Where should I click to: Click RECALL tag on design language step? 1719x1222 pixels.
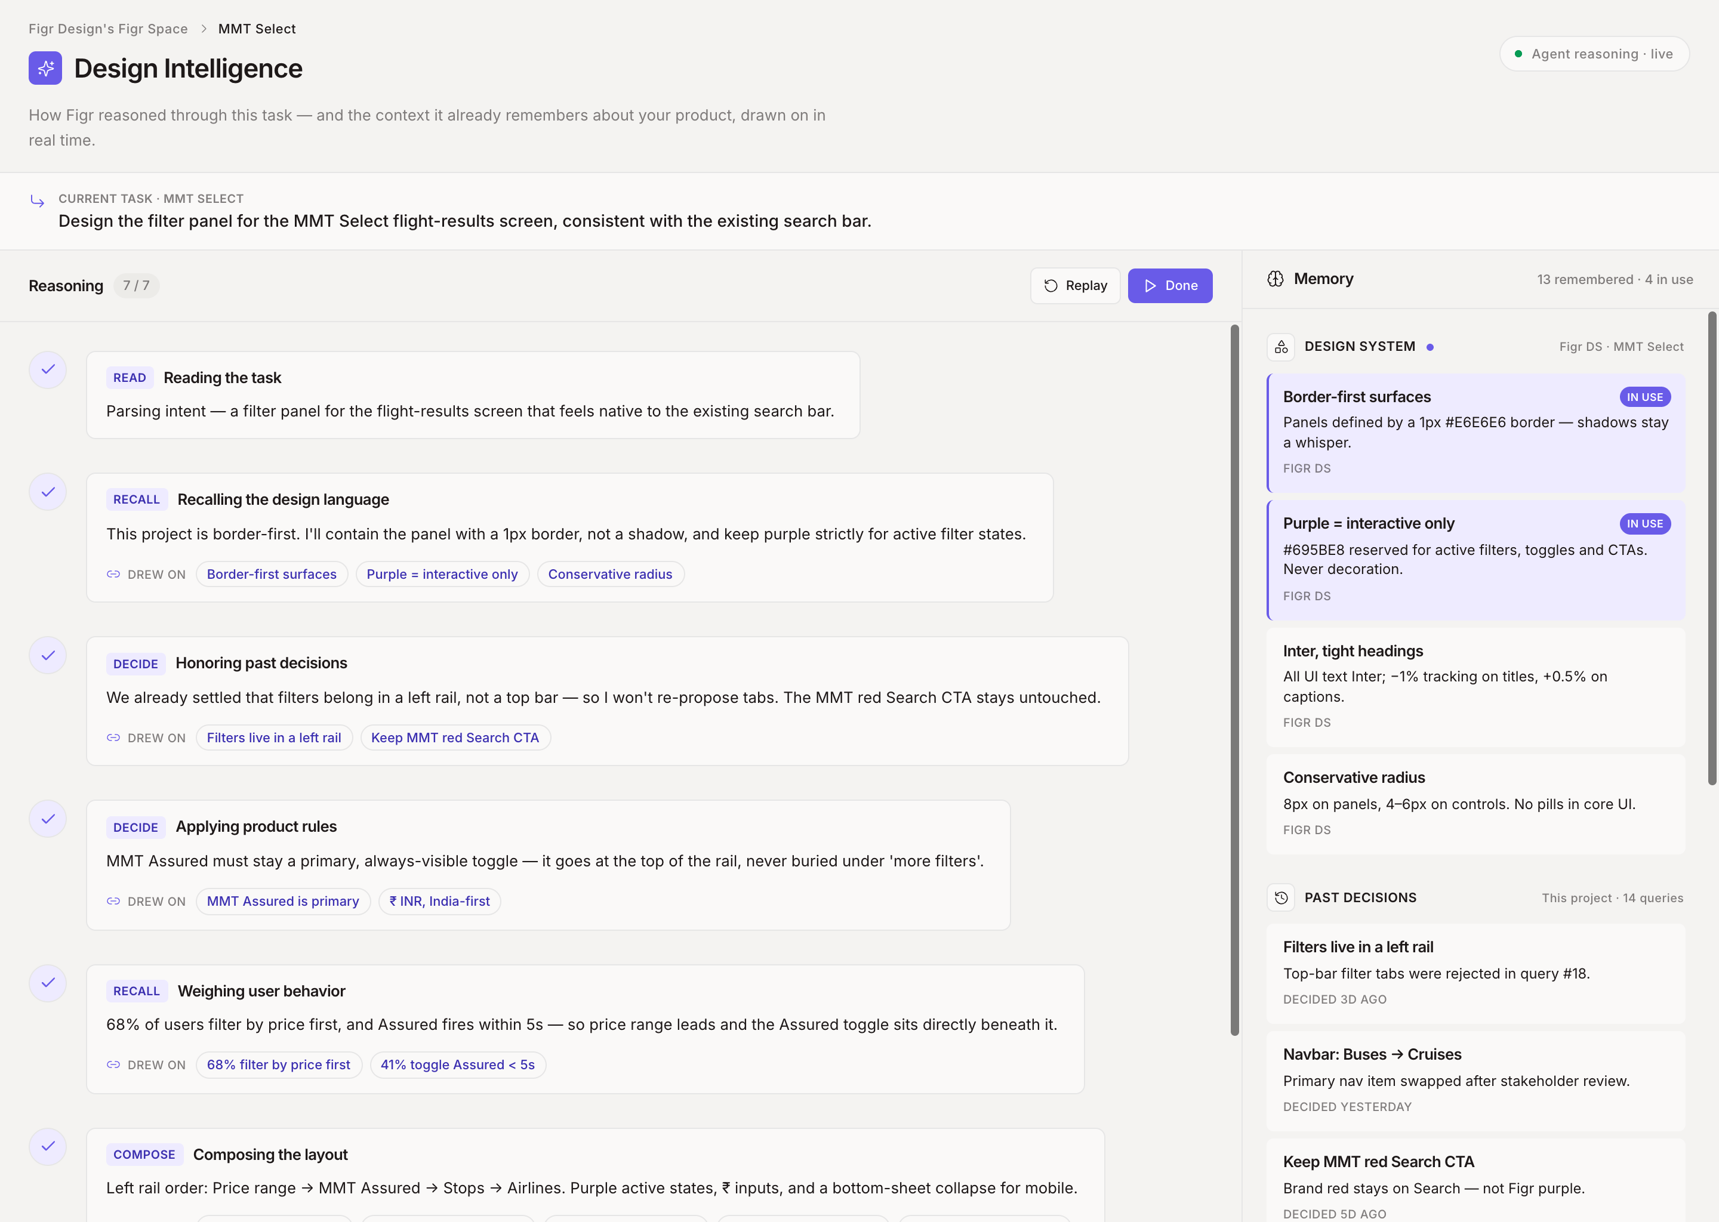click(x=136, y=499)
